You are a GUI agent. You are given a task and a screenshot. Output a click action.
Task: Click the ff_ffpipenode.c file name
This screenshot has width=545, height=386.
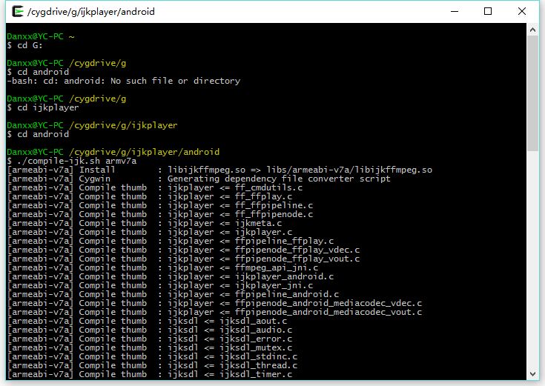(x=274, y=214)
